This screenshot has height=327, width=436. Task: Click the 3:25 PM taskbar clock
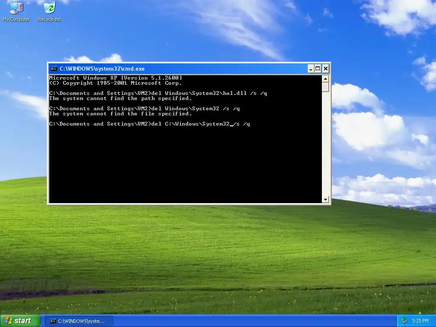point(420,321)
